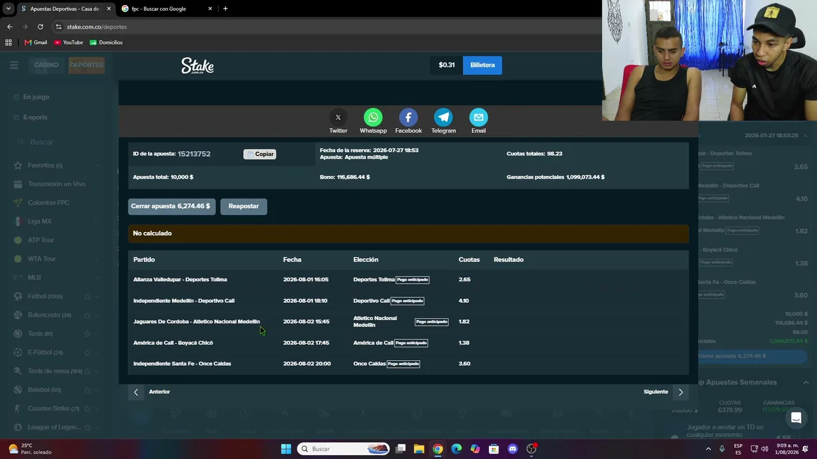Click the Stake logo

tap(197, 66)
